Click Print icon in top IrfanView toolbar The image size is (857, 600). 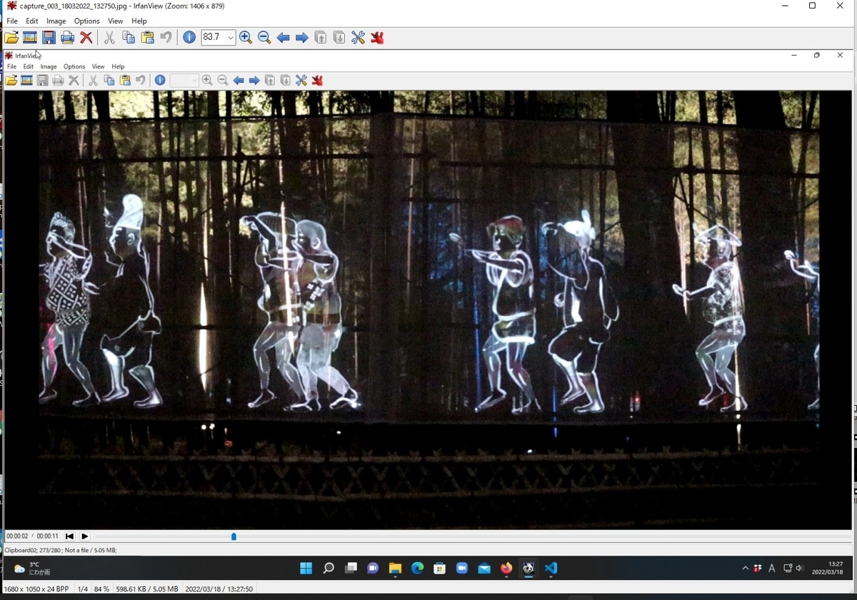pyautogui.click(x=67, y=38)
